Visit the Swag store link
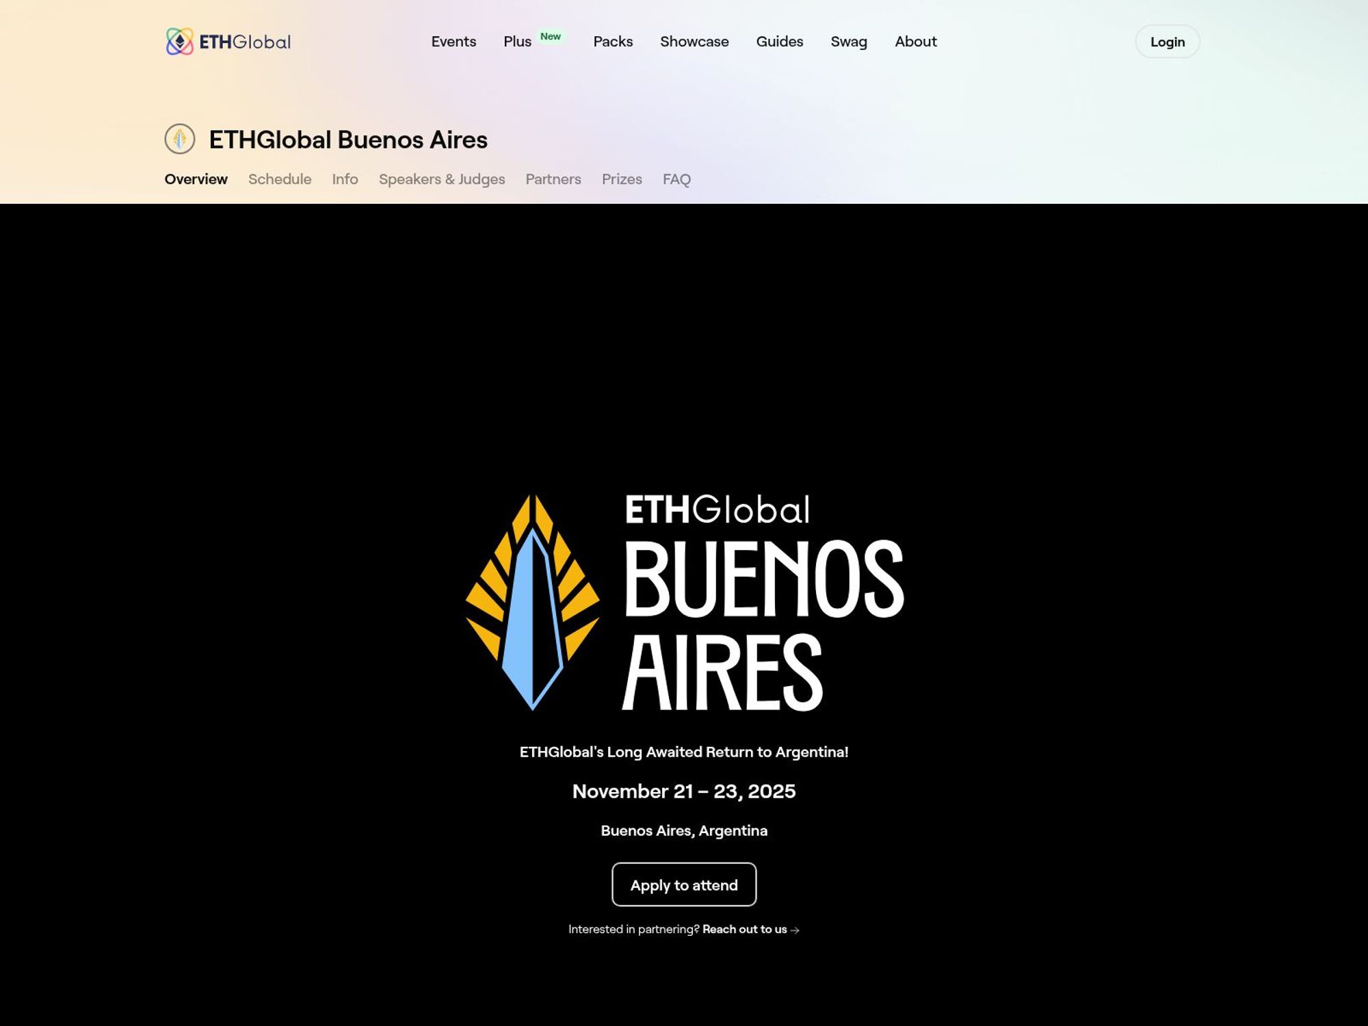This screenshot has height=1026, width=1368. pyautogui.click(x=849, y=42)
